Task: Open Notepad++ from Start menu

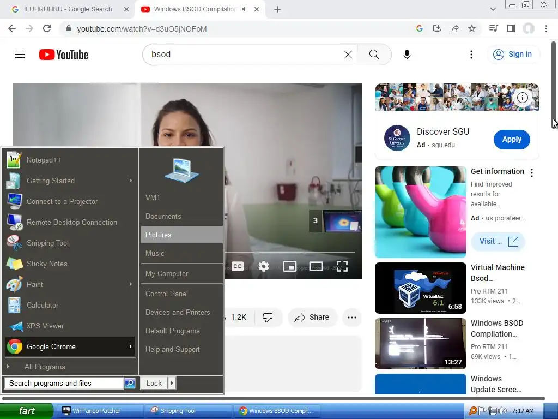Action: pyautogui.click(x=70, y=160)
